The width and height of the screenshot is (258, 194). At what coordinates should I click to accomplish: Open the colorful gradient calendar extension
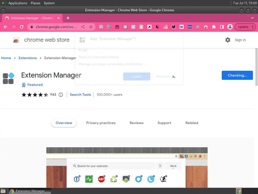click(141, 27)
